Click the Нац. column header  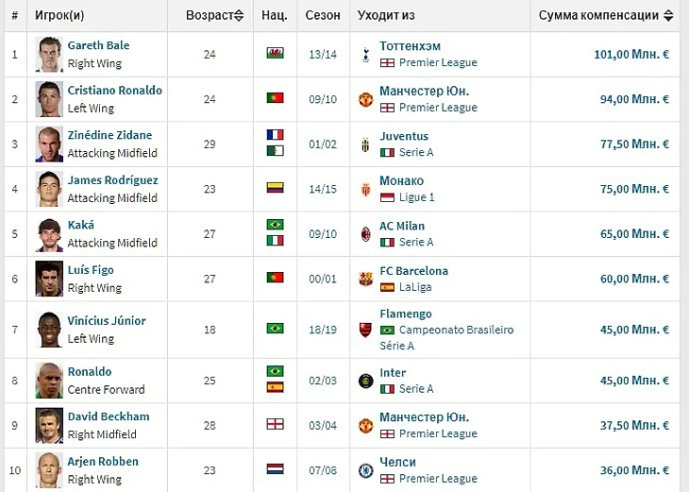(275, 15)
